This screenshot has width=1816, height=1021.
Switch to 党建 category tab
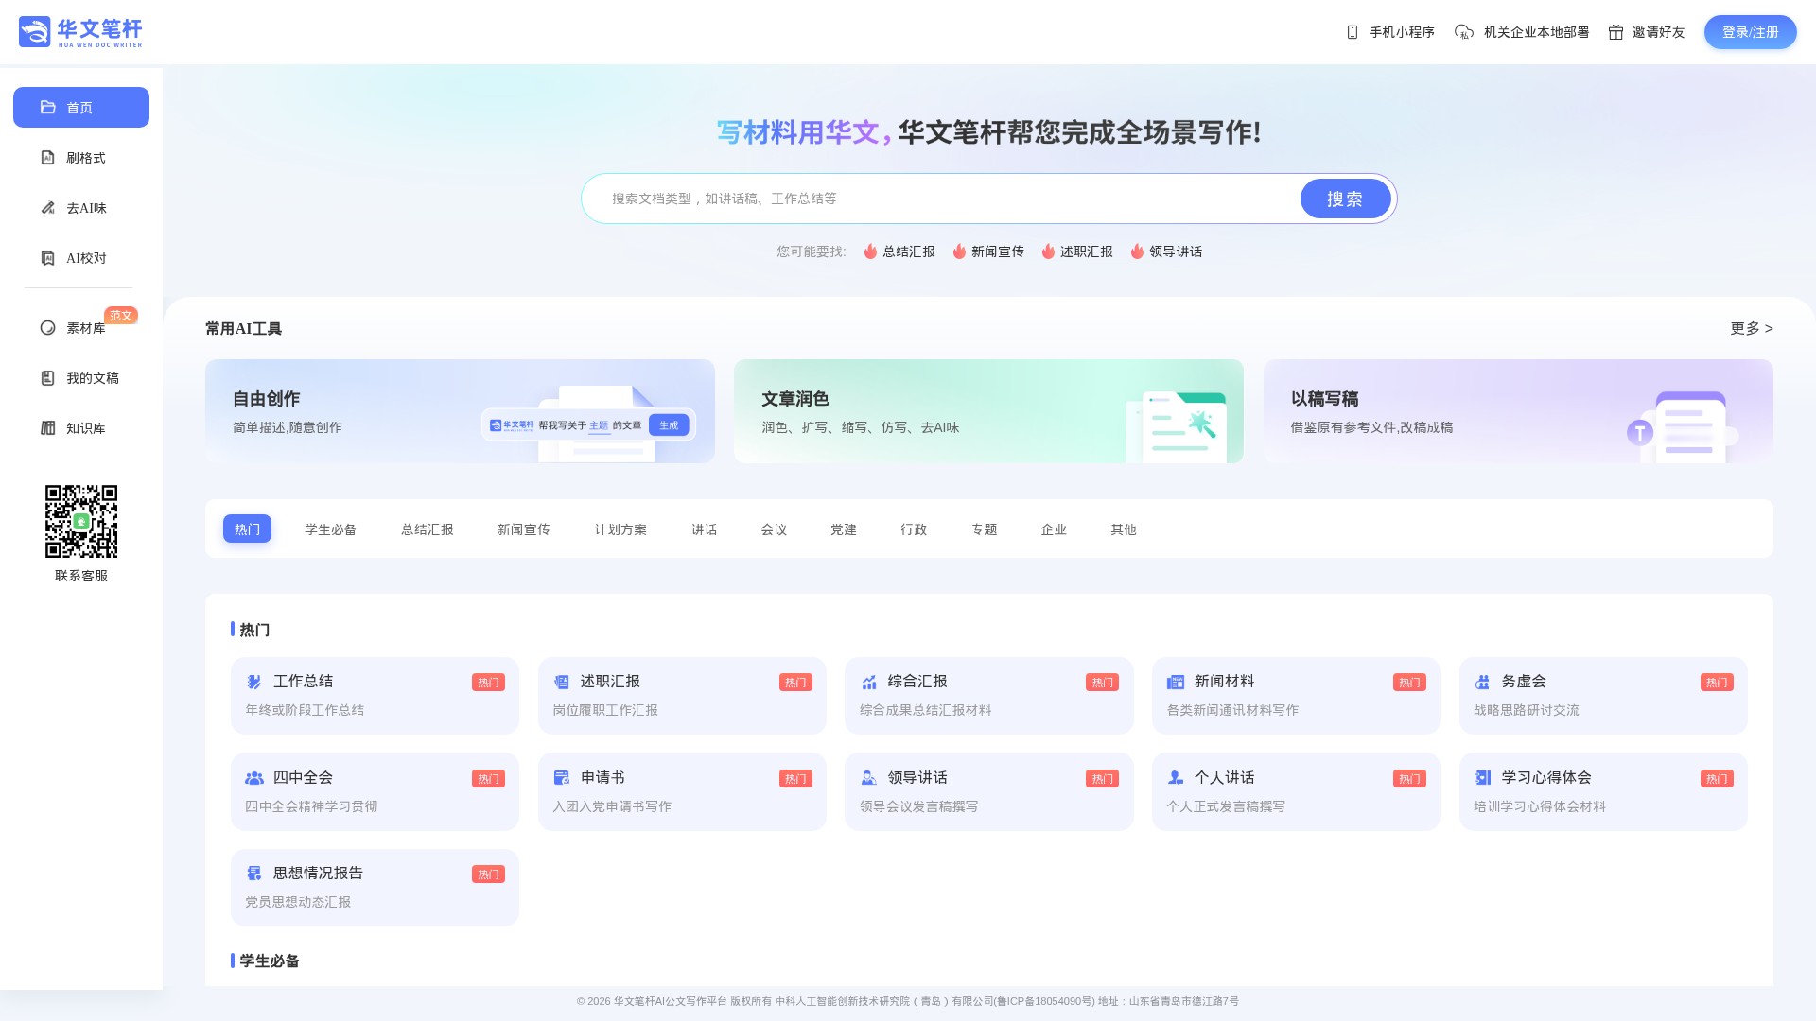pos(843,529)
